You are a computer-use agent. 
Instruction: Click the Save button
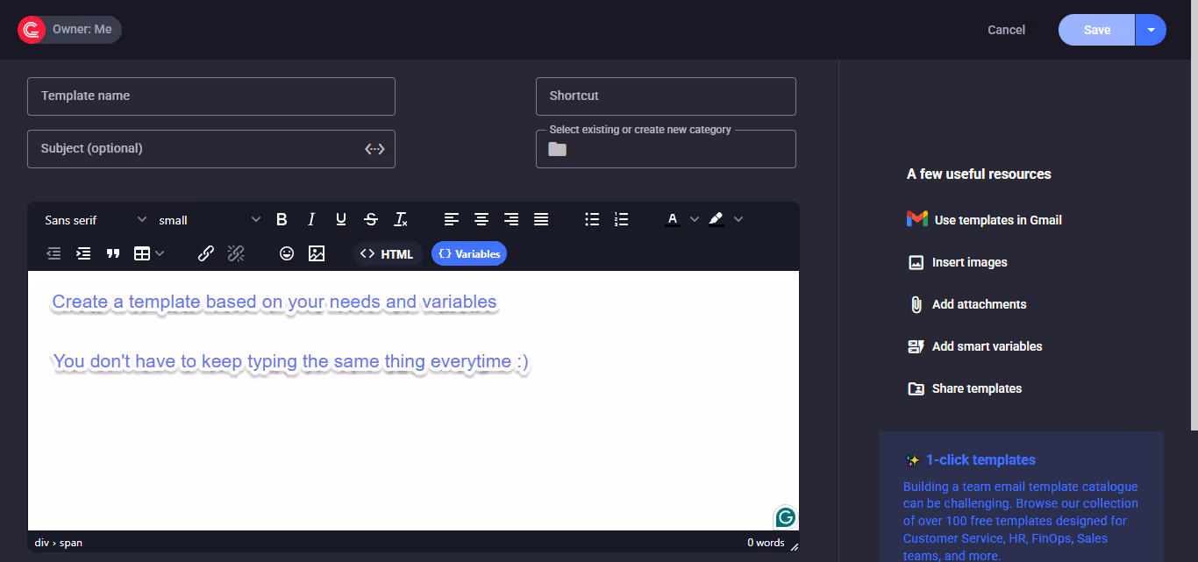point(1095,29)
